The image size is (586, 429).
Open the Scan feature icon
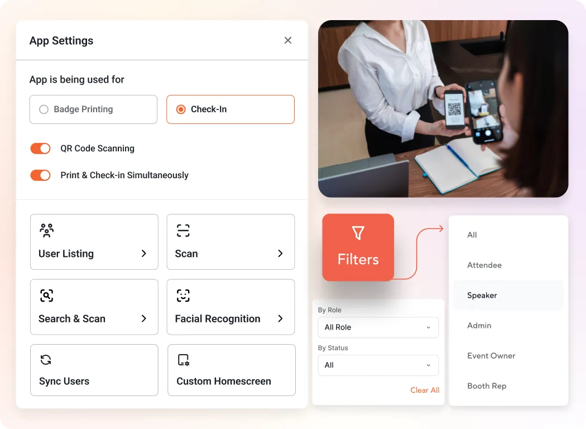tap(182, 229)
